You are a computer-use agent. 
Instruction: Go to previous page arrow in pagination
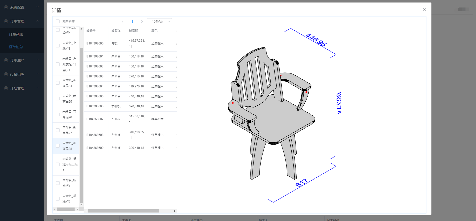pyautogui.click(x=123, y=21)
